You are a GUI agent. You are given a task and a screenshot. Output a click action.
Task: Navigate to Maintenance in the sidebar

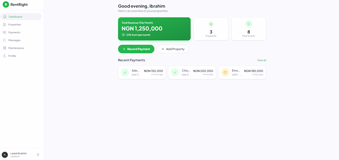tap(16, 48)
